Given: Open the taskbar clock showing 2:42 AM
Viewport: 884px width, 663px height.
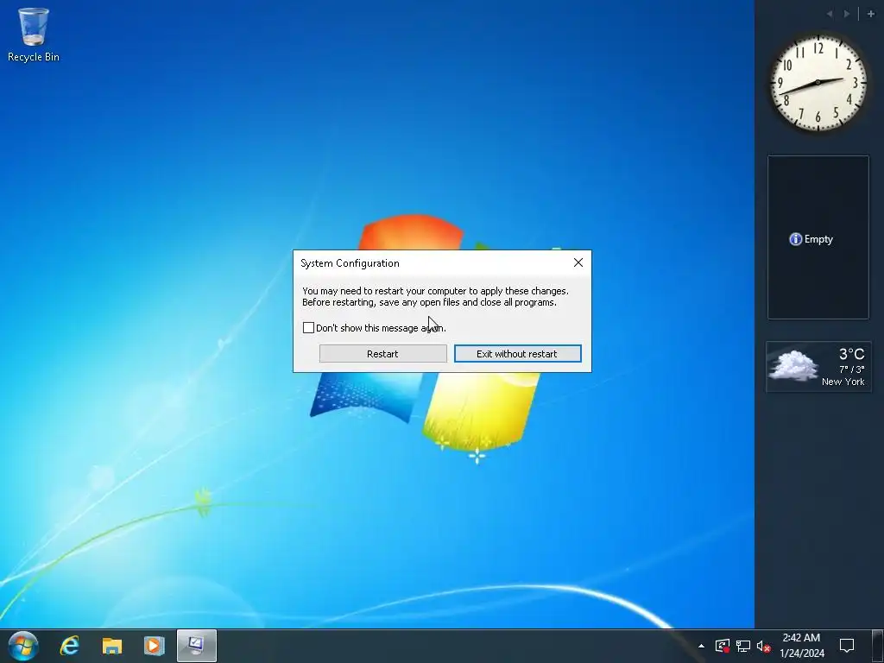Looking at the screenshot, I should [801, 638].
